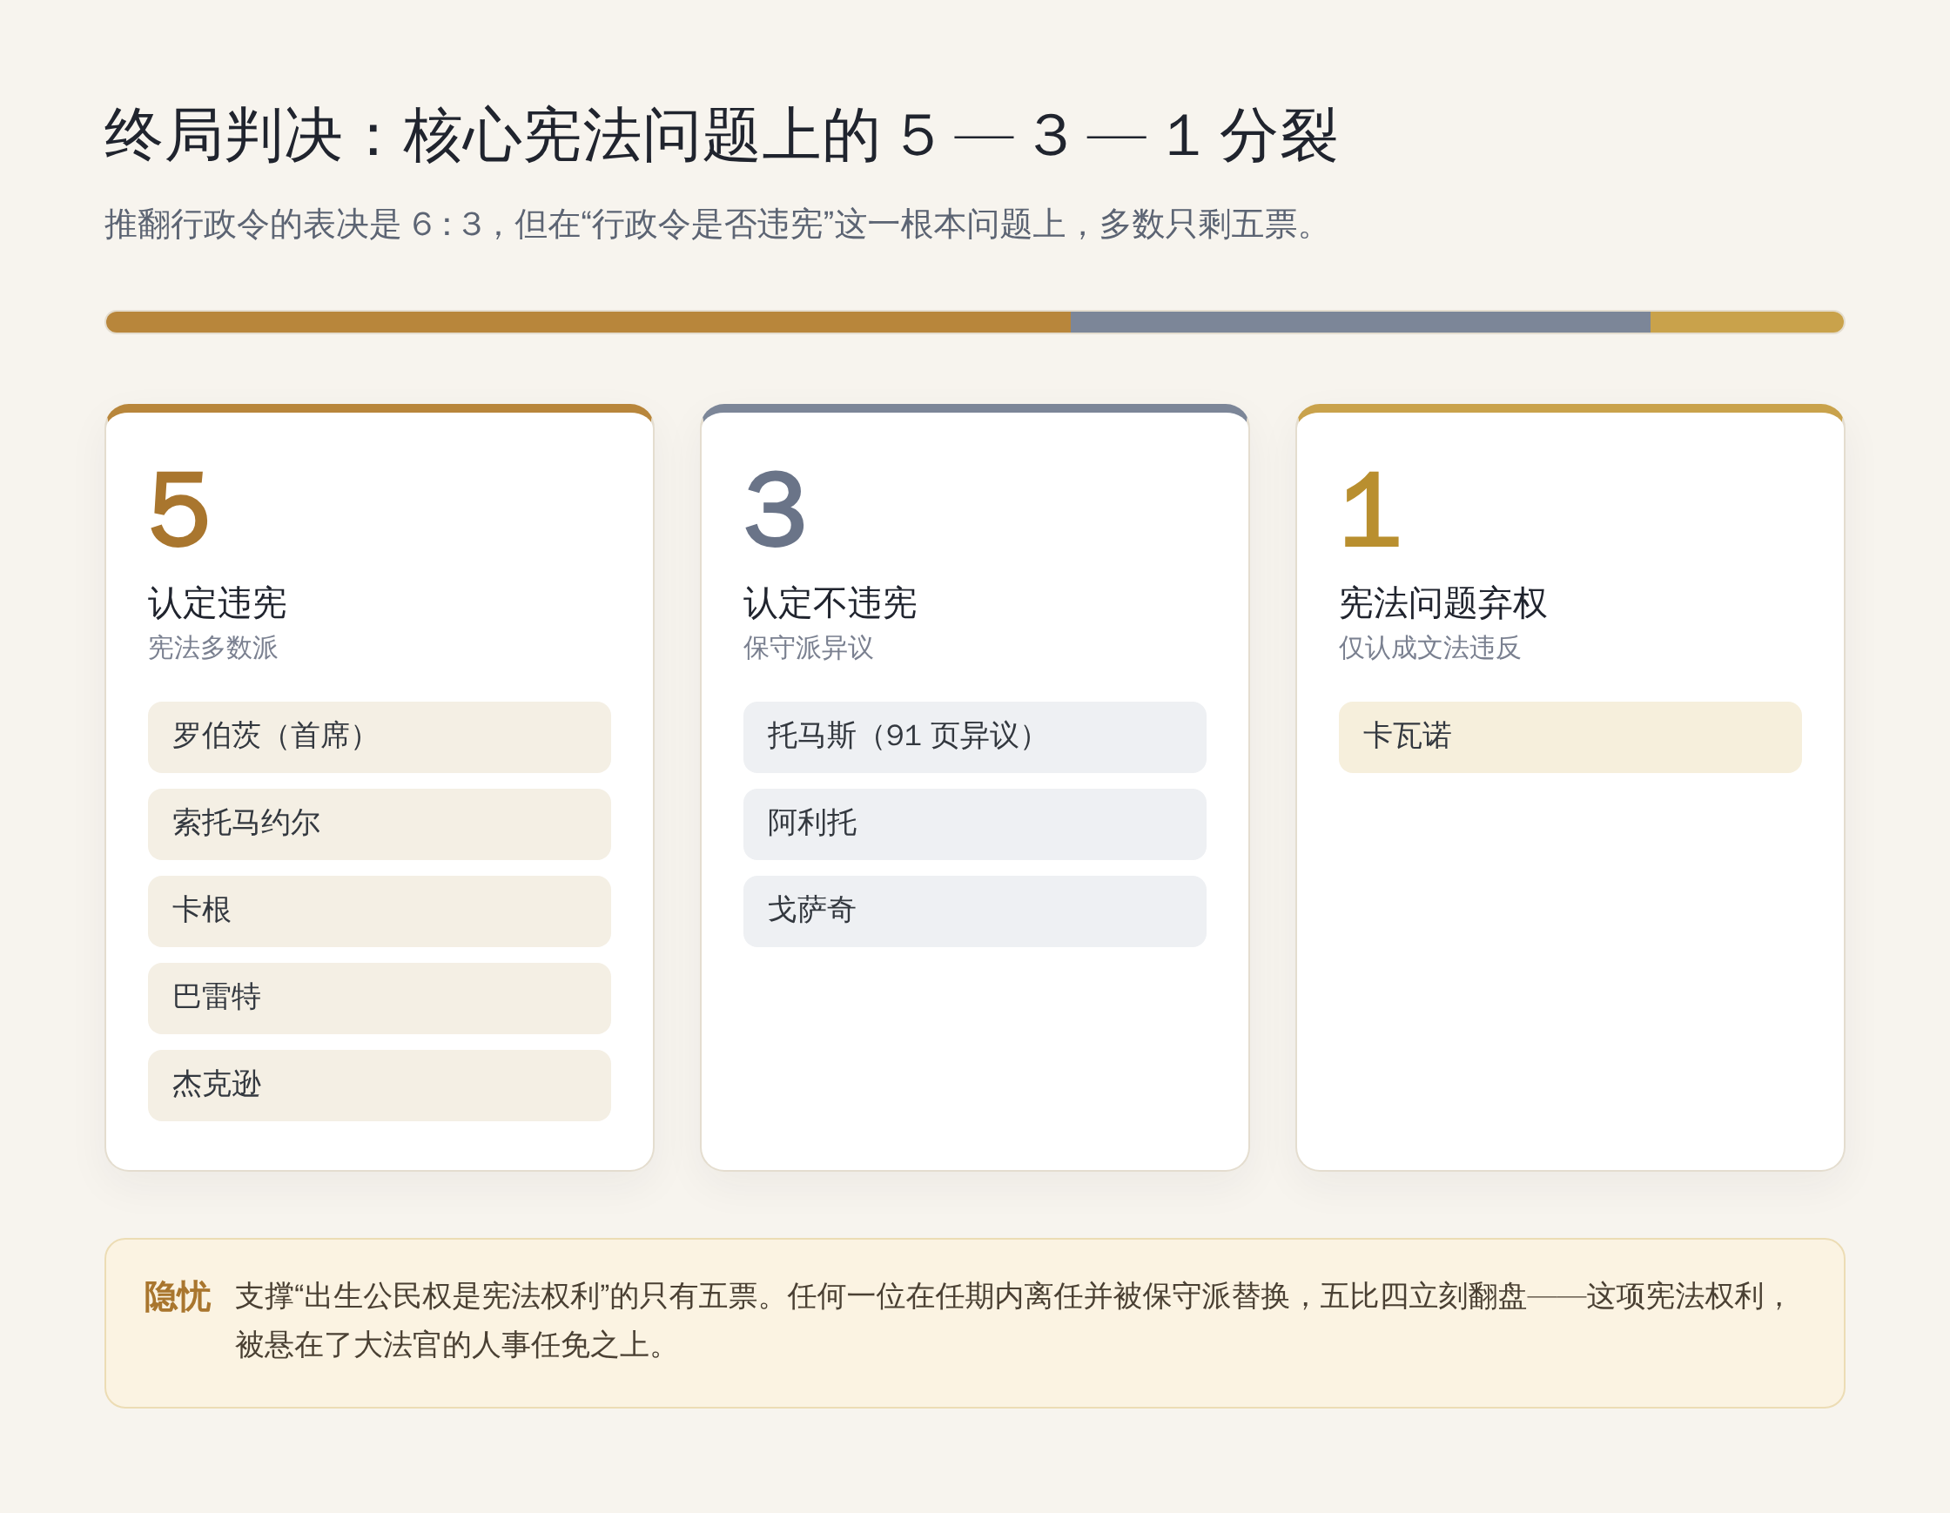Screen dimensions: 1950x1513
Task: Click the large number 1
Action: (1370, 508)
